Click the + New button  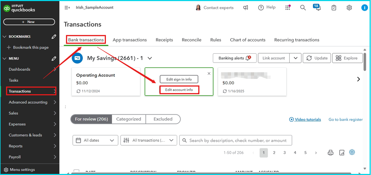pos(29,22)
